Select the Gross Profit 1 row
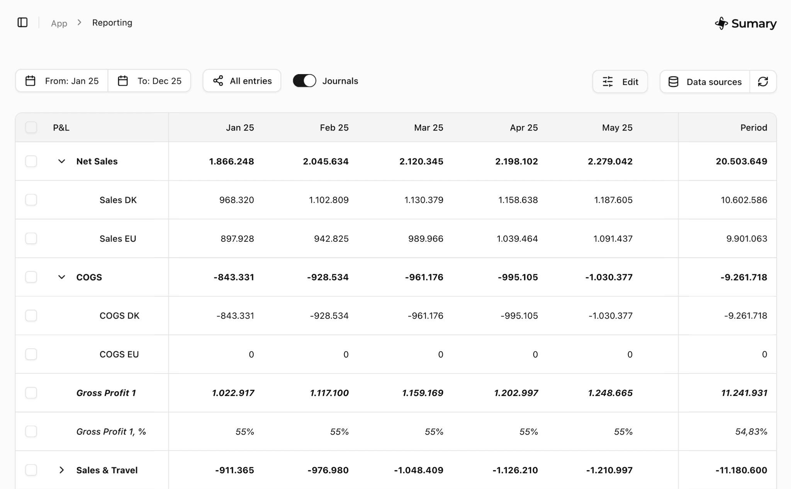Screen dimensions: 791x489 pos(31,393)
